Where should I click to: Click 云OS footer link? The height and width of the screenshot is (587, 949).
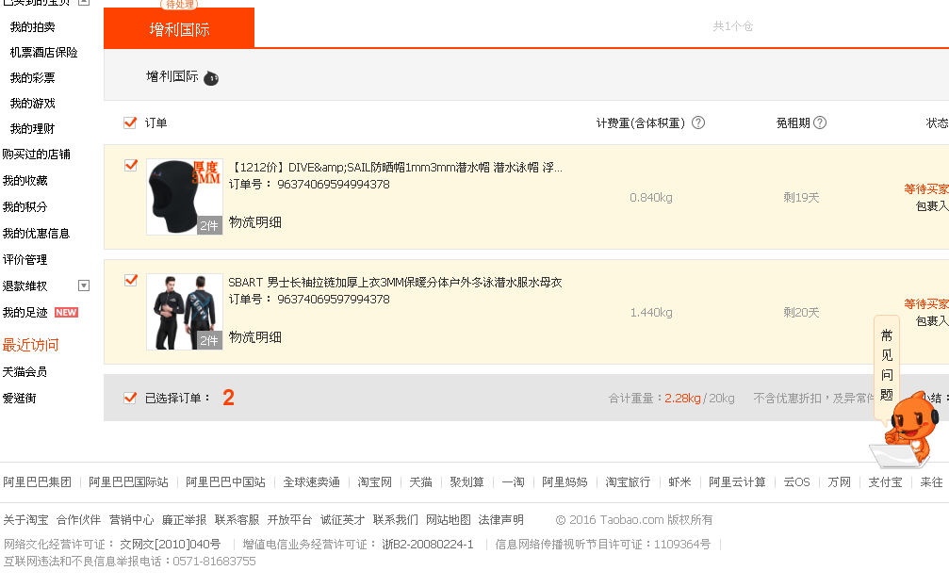[x=796, y=482]
